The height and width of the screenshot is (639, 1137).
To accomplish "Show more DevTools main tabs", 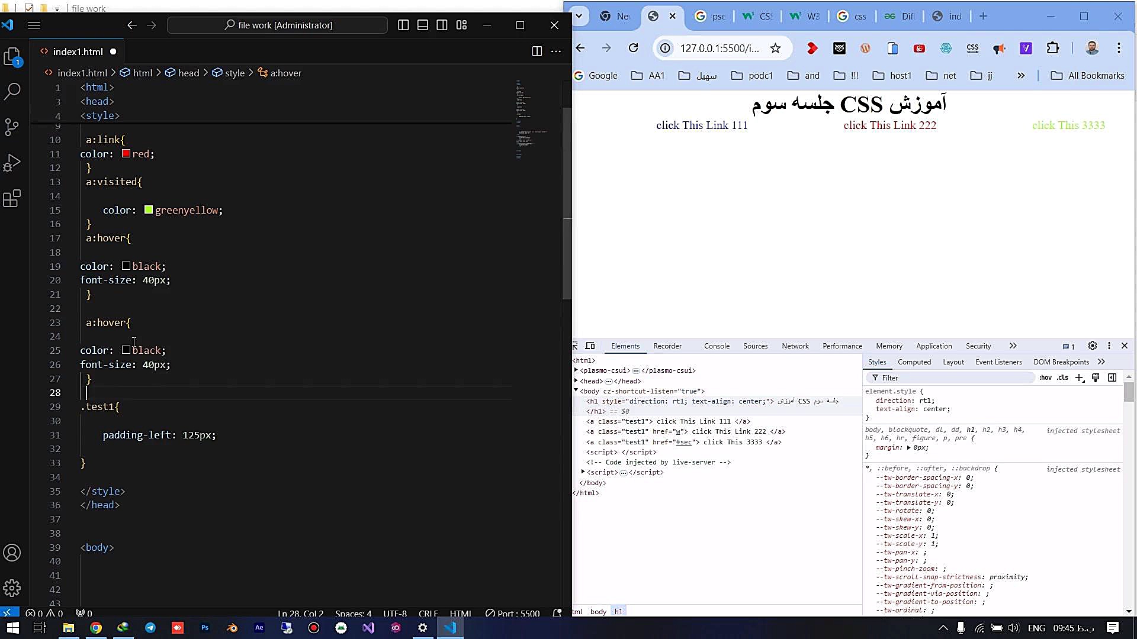I will [1013, 346].
